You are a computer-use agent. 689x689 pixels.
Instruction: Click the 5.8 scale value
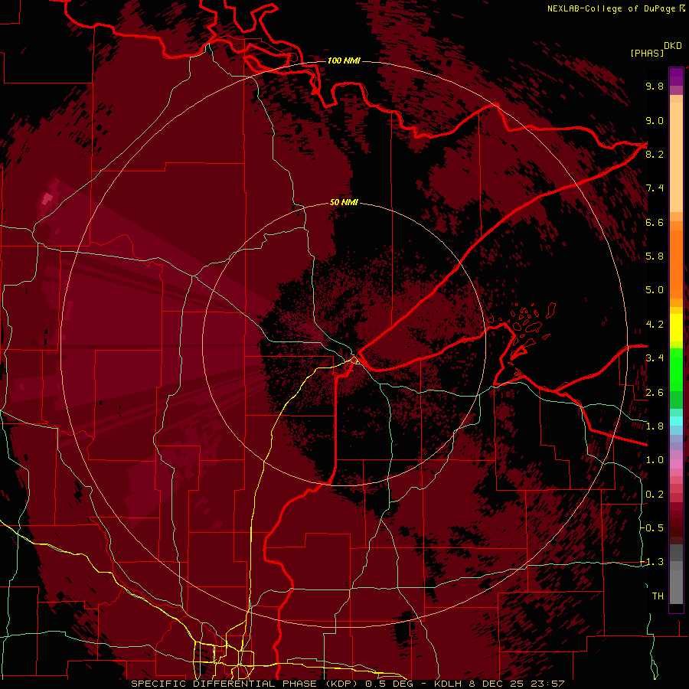pos(655,256)
